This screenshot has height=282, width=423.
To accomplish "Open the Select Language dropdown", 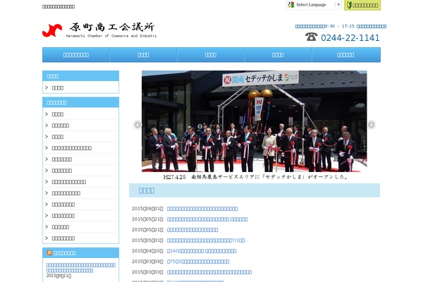I will pyautogui.click(x=314, y=5).
